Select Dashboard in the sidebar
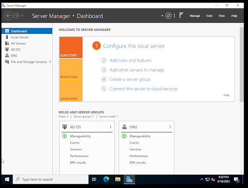Image resolution: width=248 pixels, height=188 pixels. point(27,31)
